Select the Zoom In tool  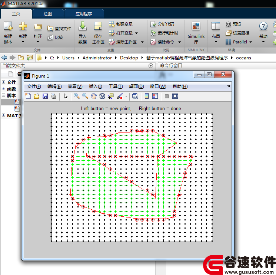[77, 96]
